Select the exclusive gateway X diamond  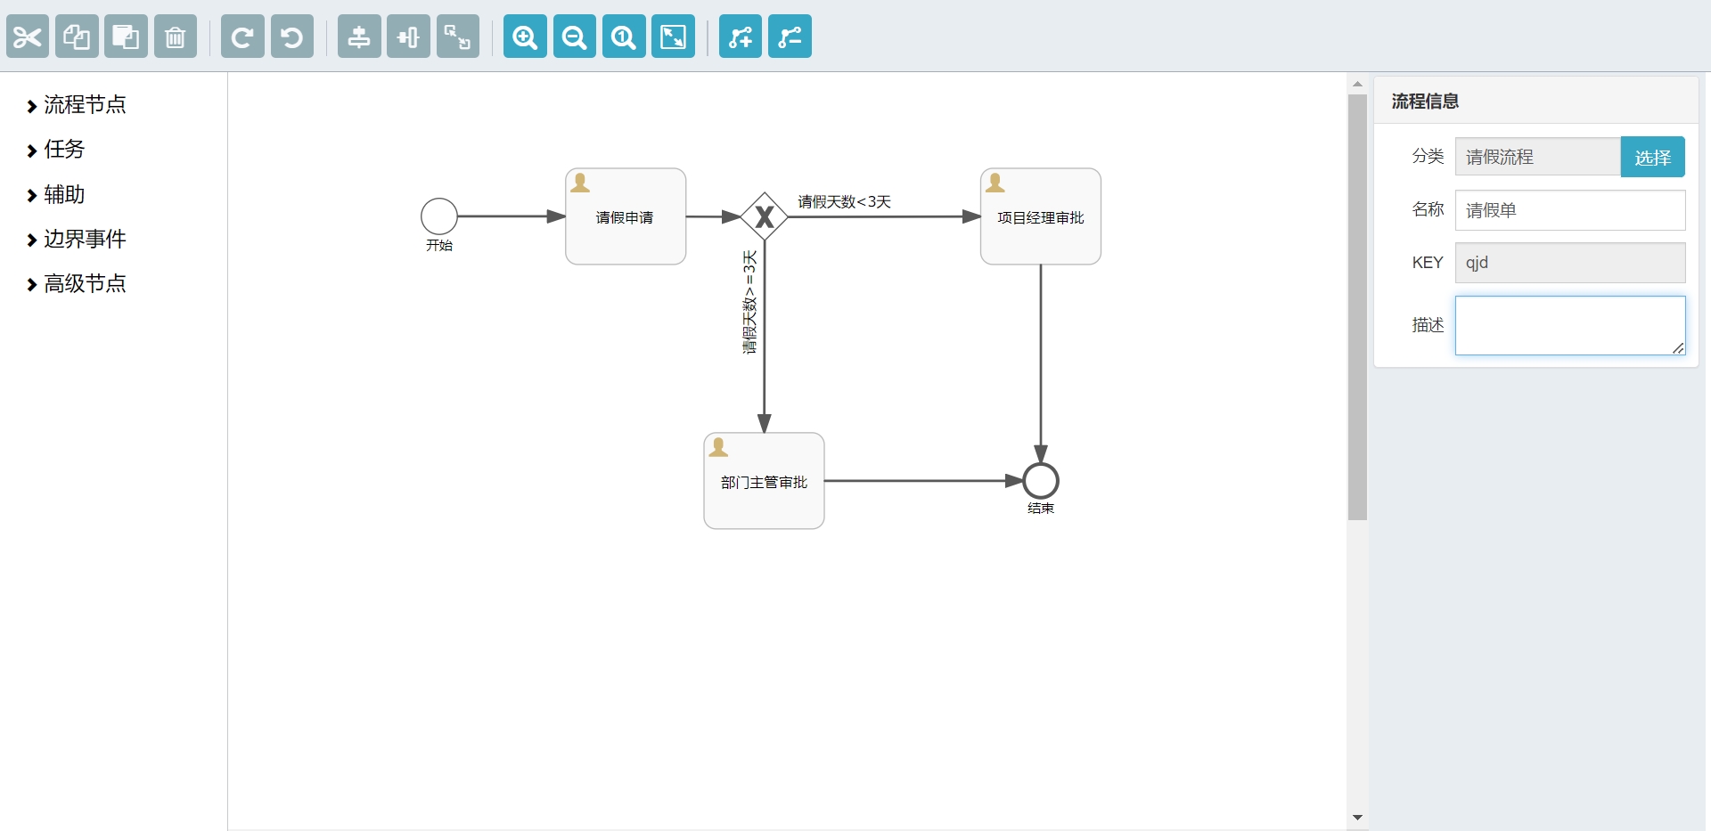[x=764, y=216]
